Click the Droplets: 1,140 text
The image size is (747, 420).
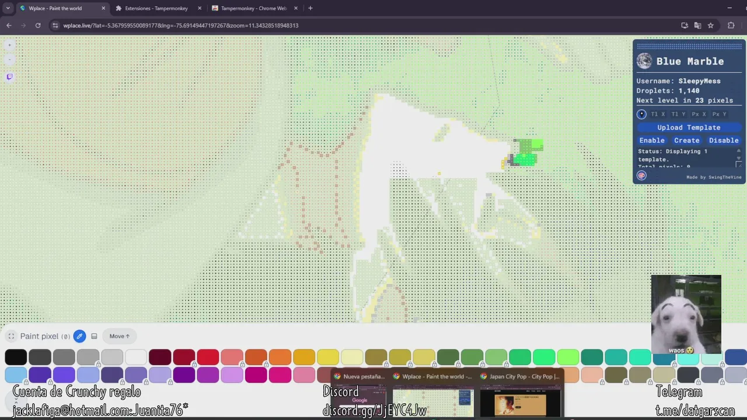668,91
